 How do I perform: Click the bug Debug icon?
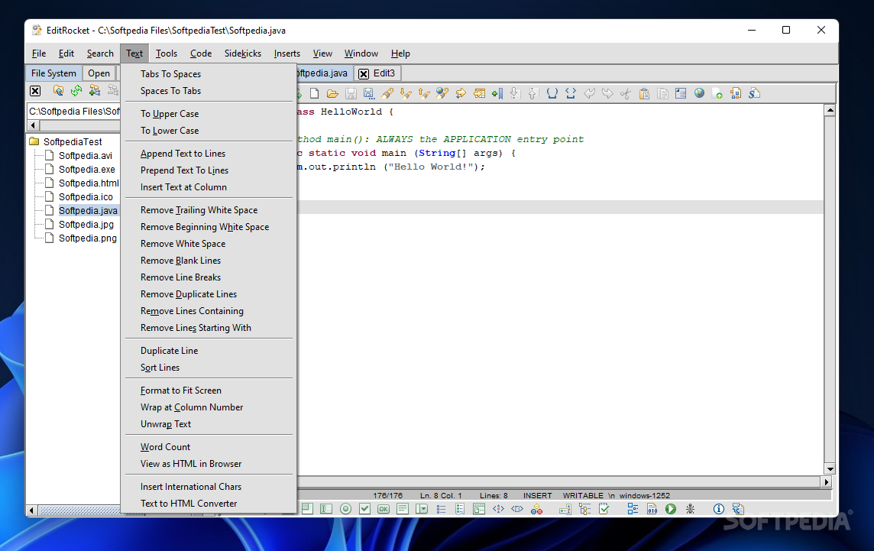690,509
